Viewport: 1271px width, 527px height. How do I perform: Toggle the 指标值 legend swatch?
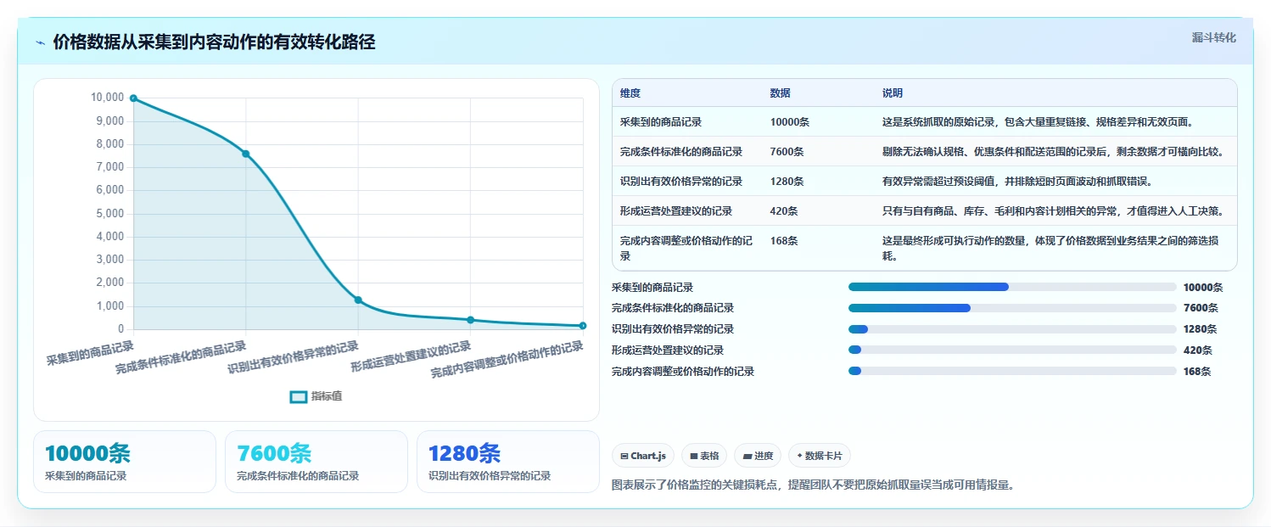point(299,396)
